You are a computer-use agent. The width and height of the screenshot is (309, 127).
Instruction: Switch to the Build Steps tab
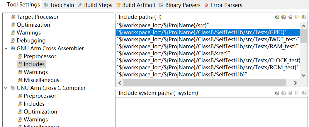point(95,5)
